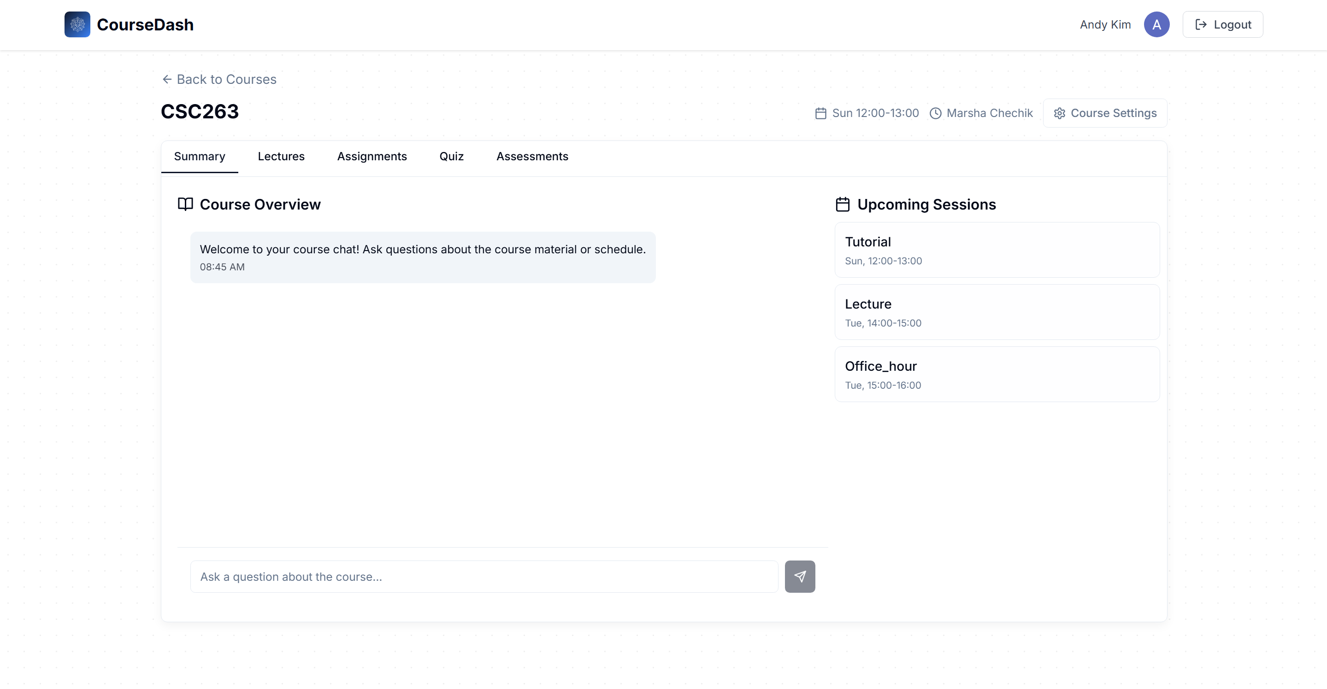Click the Upcoming Sessions calendar icon
This screenshot has width=1327, height=689.
point(842,204)
